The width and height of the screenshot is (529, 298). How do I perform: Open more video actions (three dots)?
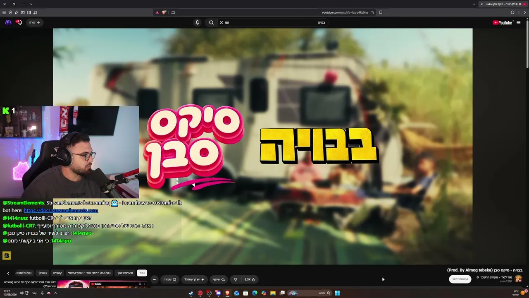pos(154,279)
